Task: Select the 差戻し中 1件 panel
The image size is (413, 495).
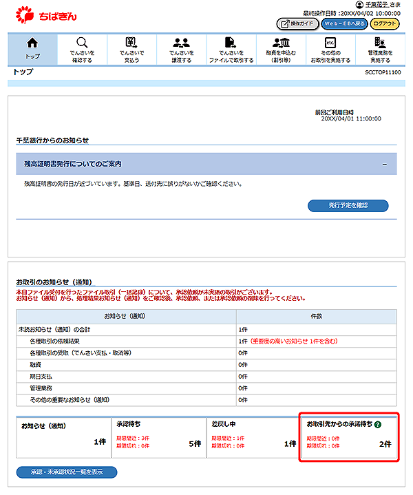Action: point(253,436)
